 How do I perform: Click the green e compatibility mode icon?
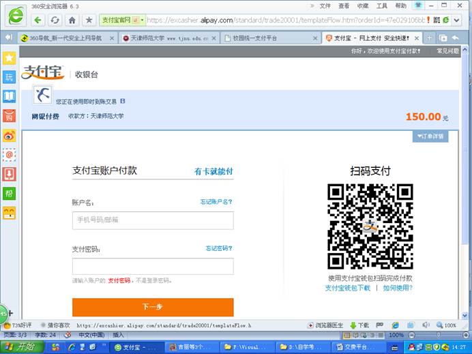click(446, 20)
